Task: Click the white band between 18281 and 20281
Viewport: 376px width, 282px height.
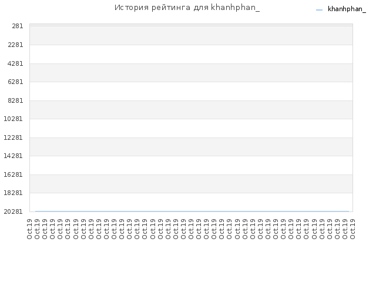Action: tap(191, 202)
